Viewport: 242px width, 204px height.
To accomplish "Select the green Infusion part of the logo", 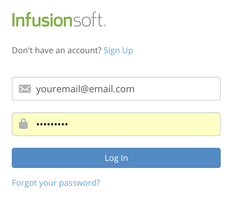I will (42, 20).
